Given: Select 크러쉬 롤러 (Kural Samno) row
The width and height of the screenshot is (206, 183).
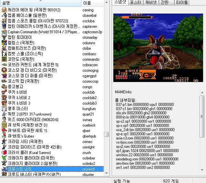Looking at the screenshot, I should click(29, 152).
